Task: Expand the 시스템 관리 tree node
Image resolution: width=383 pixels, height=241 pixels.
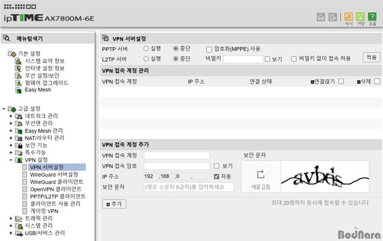Action: 11,226
